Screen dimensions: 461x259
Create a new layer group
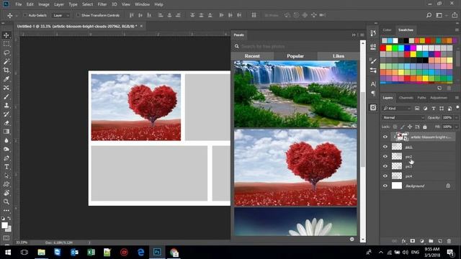[431, 241]
